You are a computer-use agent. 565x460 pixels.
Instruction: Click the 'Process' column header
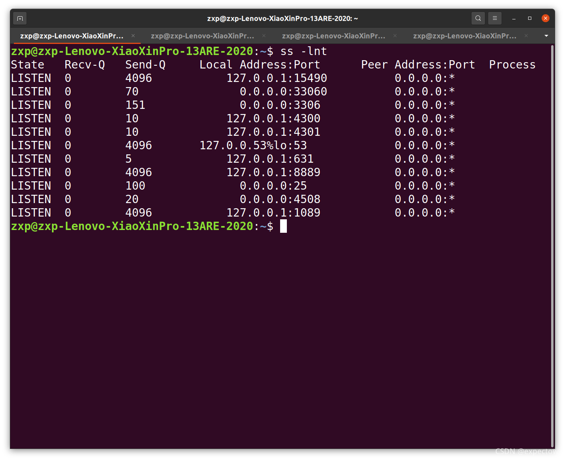512,65
